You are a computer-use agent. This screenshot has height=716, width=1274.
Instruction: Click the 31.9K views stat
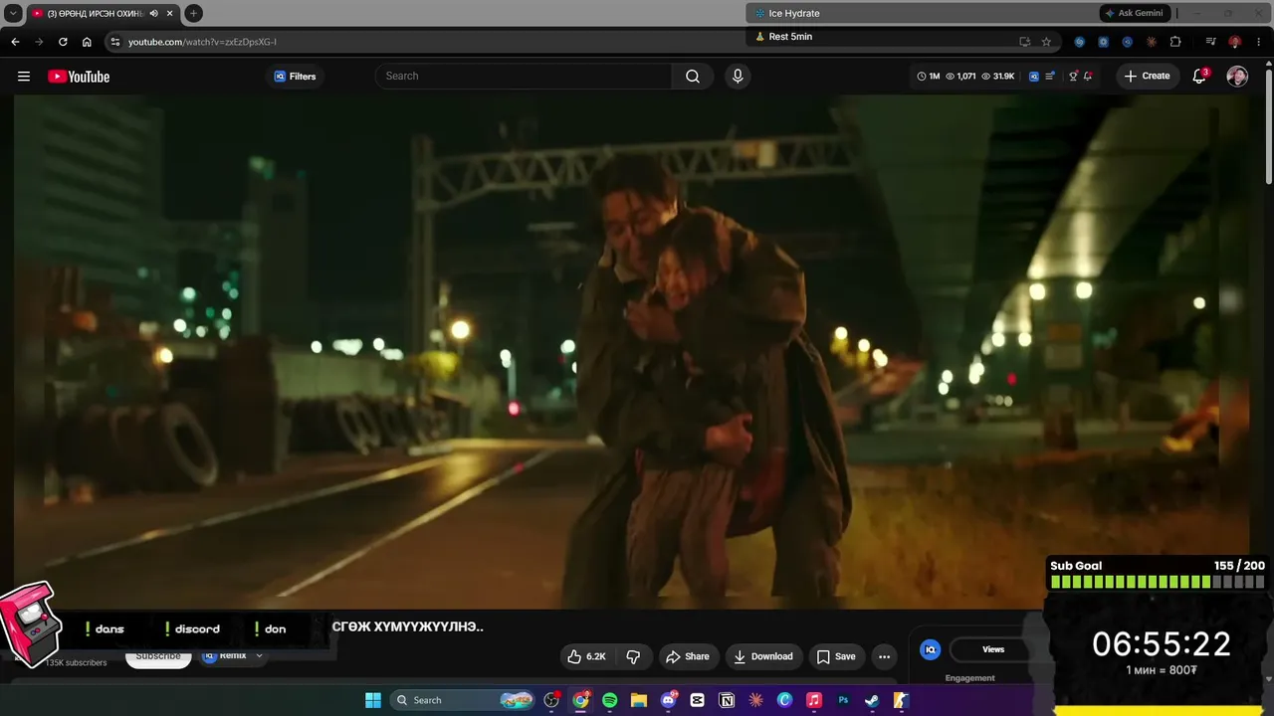(998, 77)
